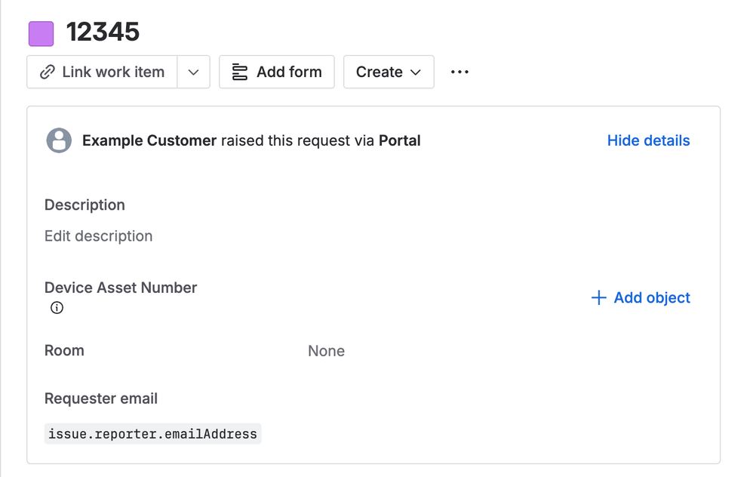
Task: Click the plus icon for Add object
Action: coord(598,298)
